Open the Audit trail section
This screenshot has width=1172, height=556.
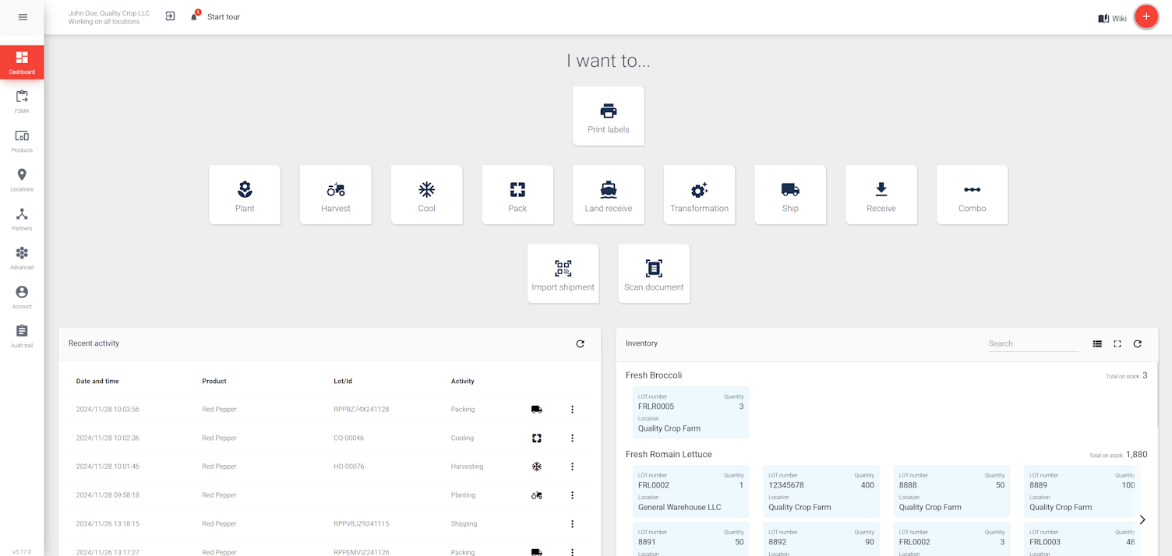pos(22,334)
